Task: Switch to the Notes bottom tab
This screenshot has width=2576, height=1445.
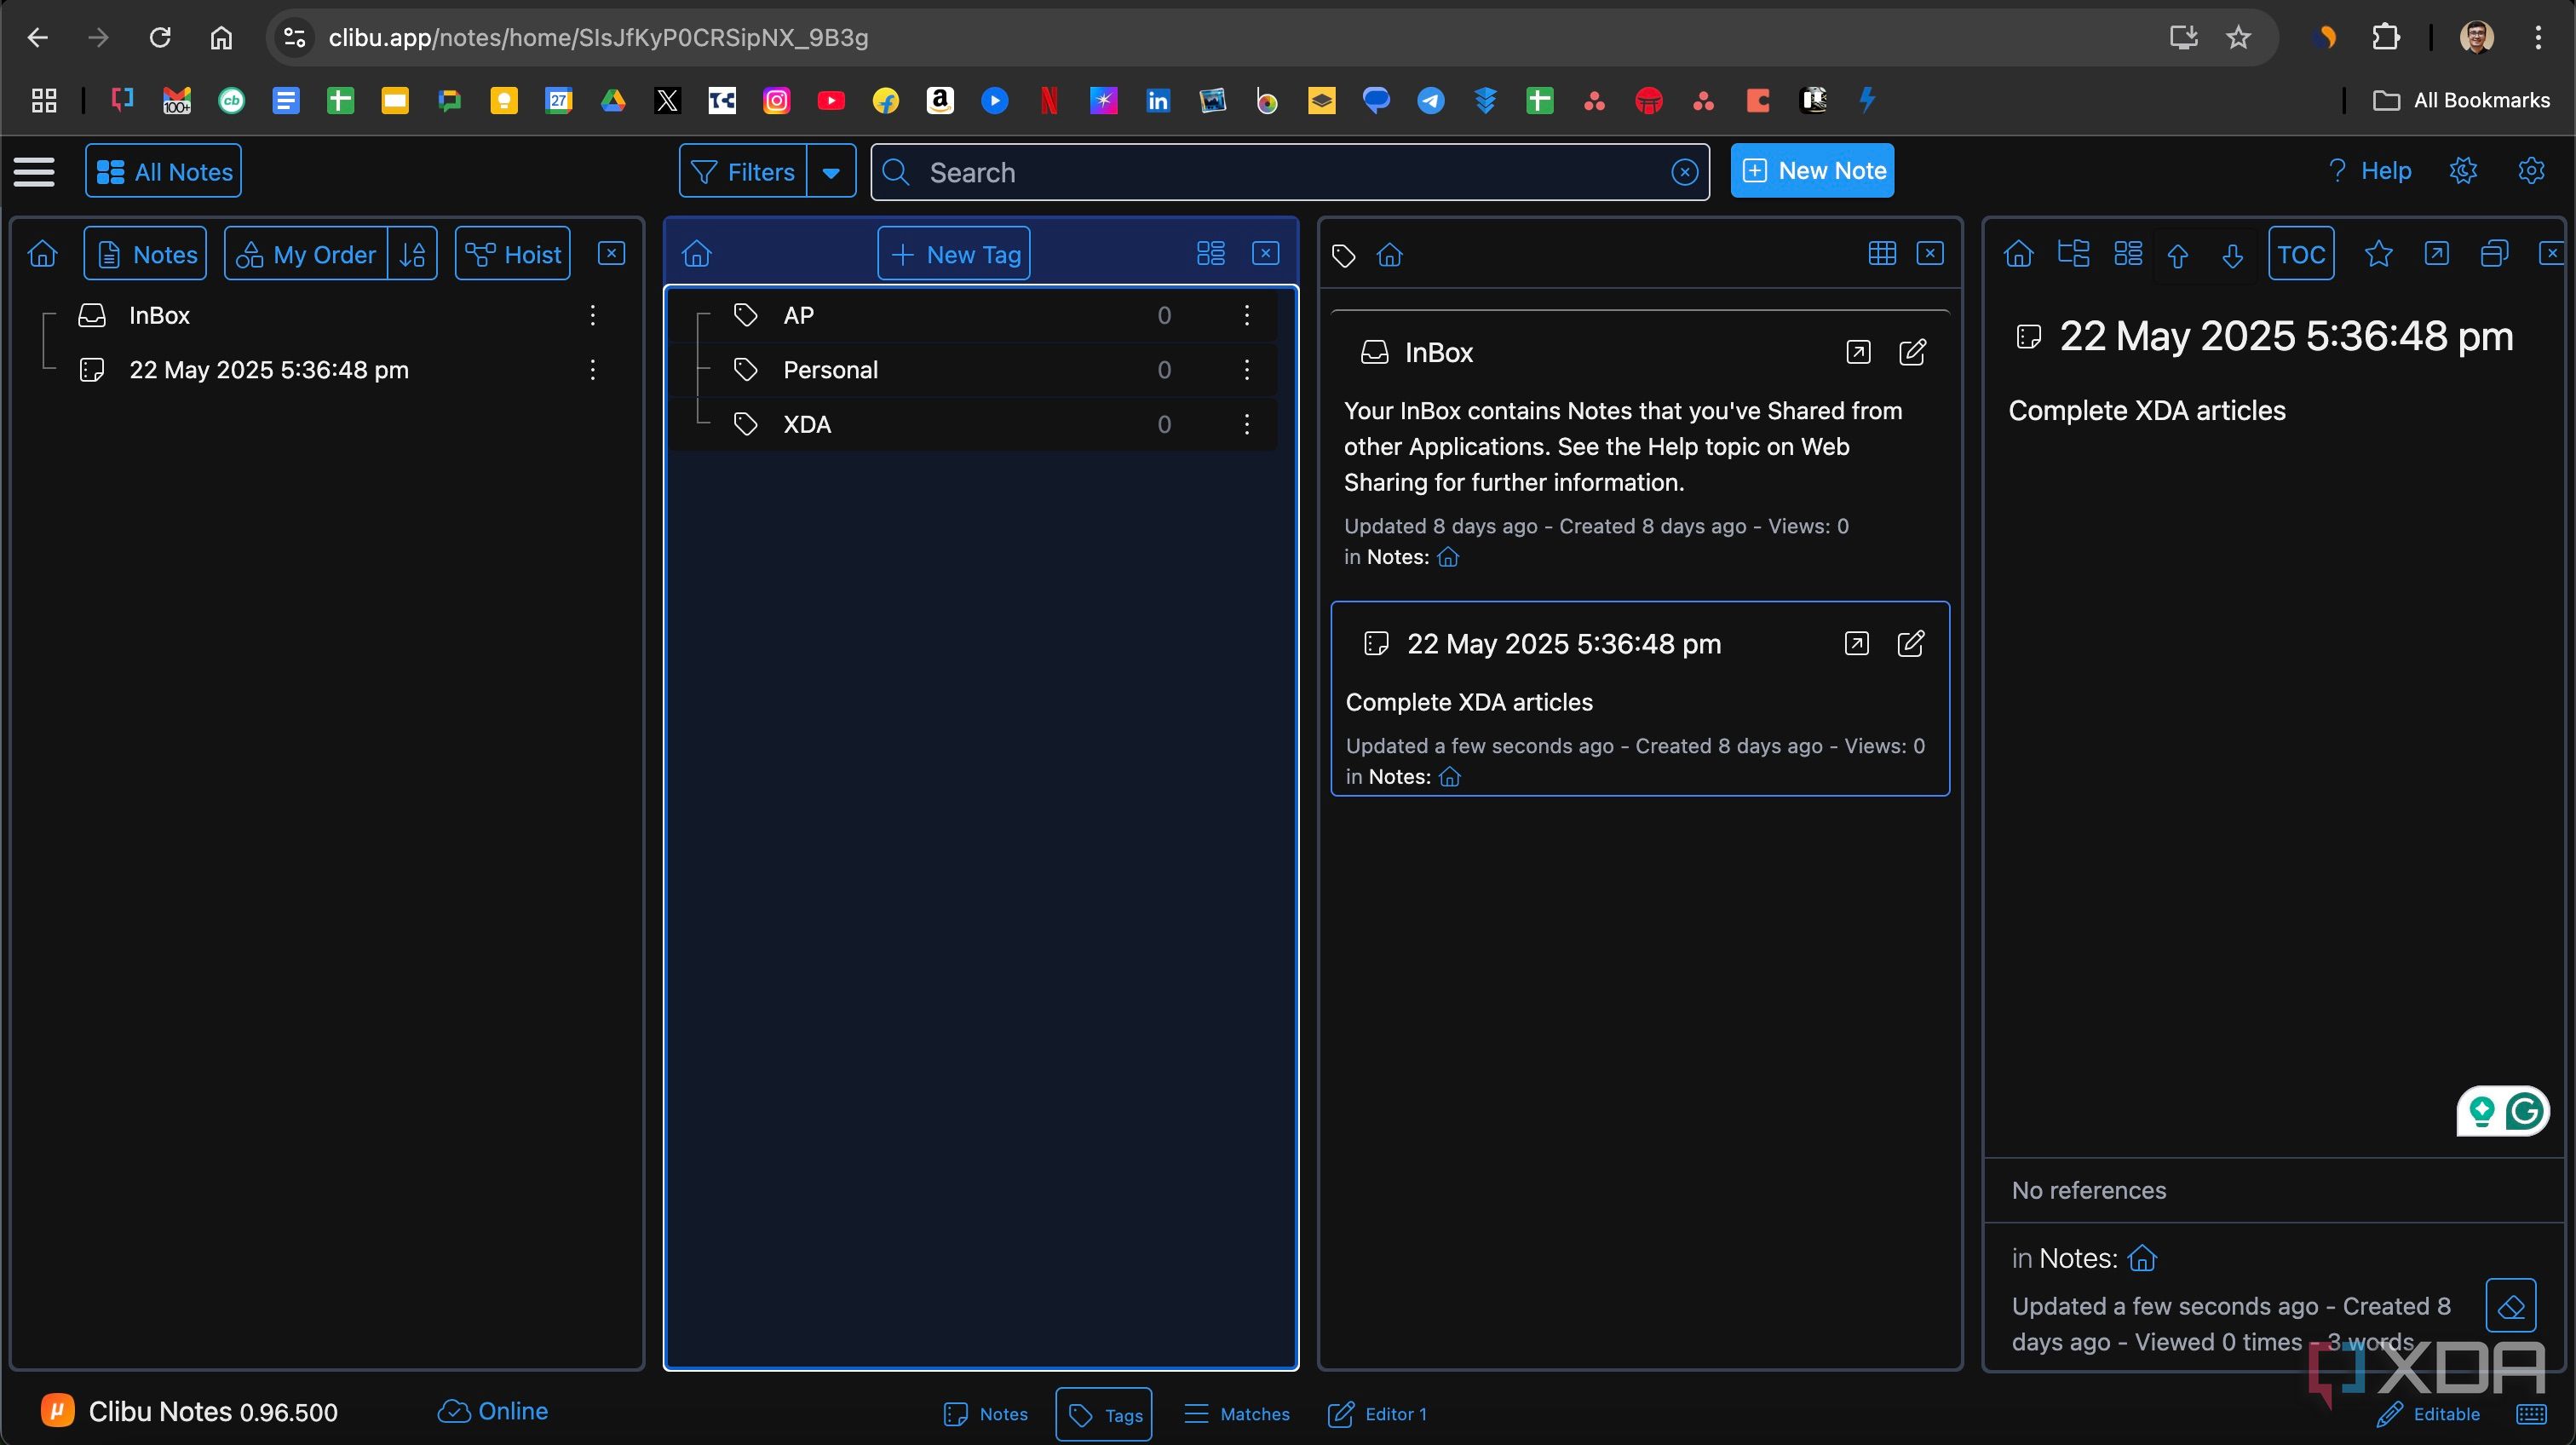Action: (x=986, y=1414)
